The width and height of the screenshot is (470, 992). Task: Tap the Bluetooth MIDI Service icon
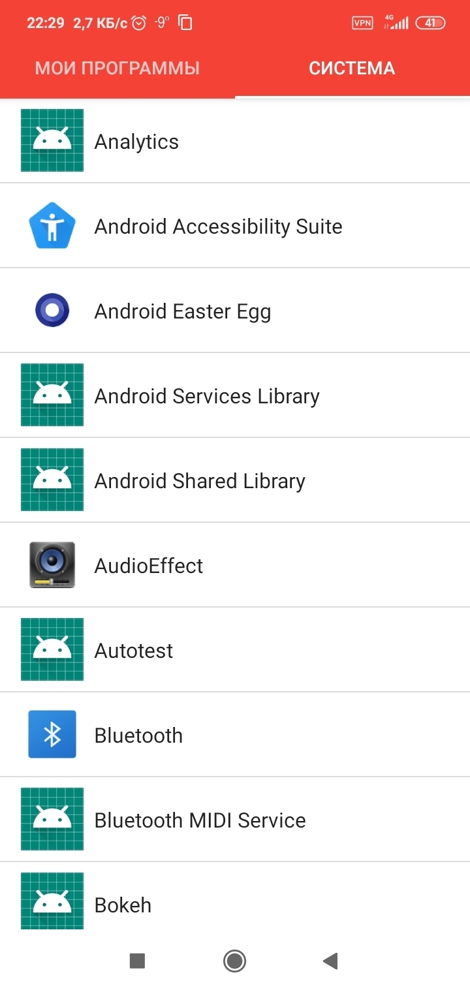52,819
